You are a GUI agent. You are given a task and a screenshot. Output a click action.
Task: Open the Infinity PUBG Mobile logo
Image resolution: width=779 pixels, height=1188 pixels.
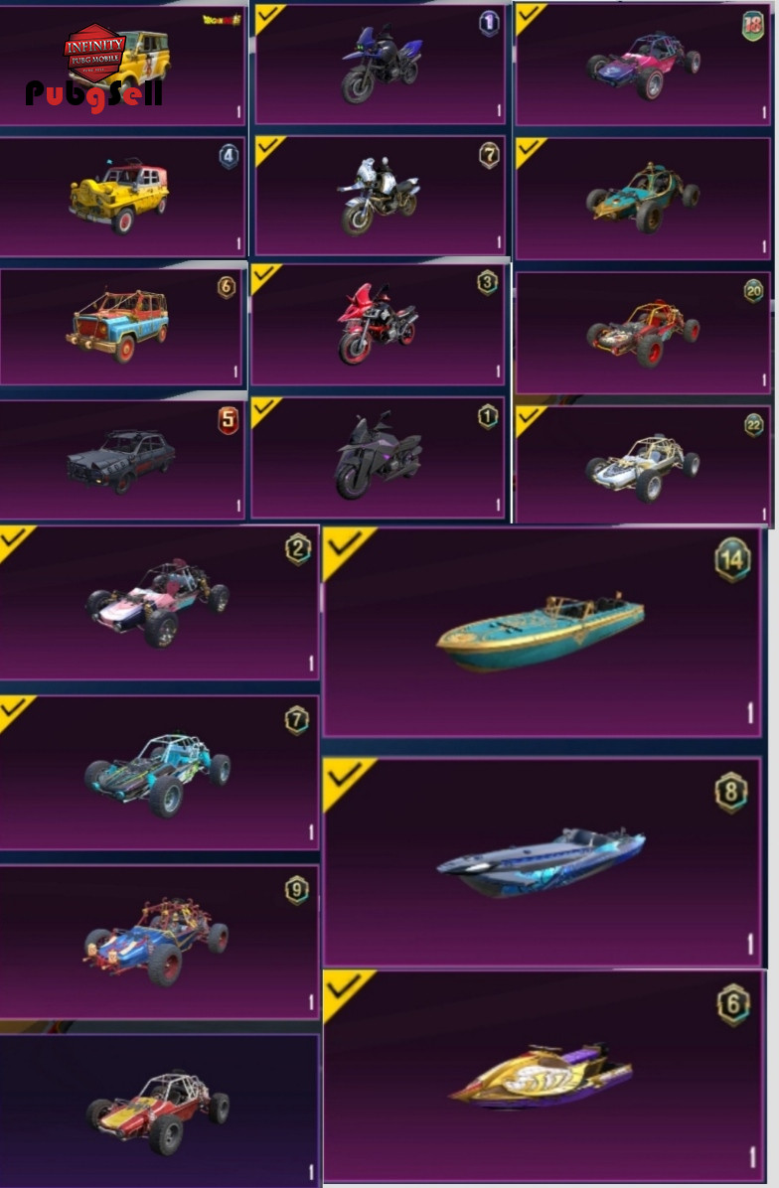[x=94, y=53]
